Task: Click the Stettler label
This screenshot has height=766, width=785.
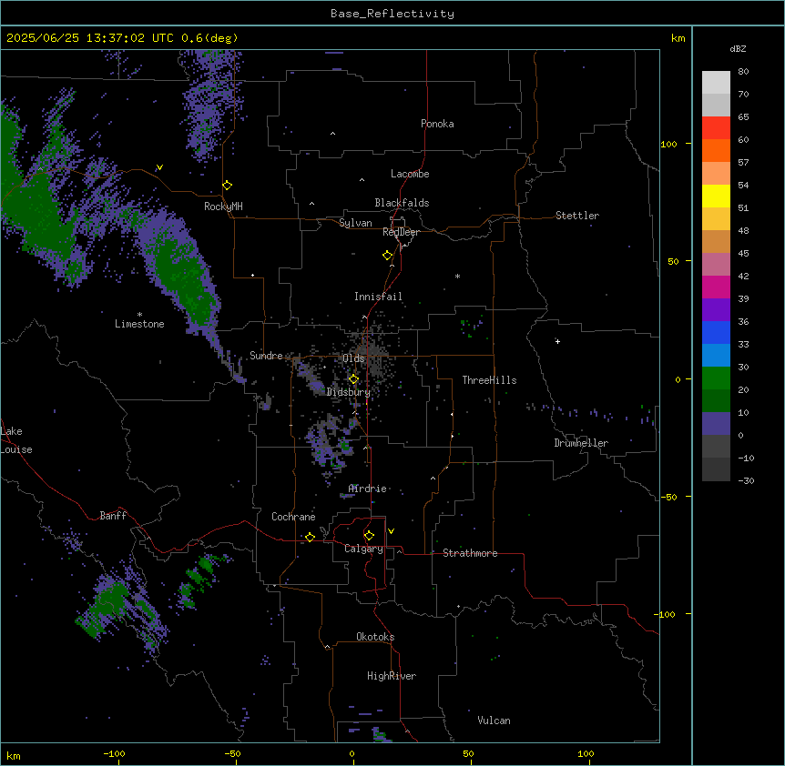Action: (576, 216)
